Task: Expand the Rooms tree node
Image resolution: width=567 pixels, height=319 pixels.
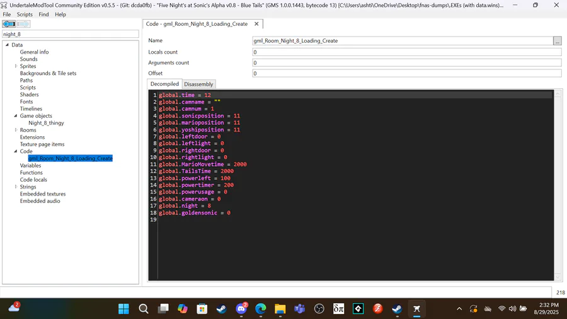Action: click(16, 130)
